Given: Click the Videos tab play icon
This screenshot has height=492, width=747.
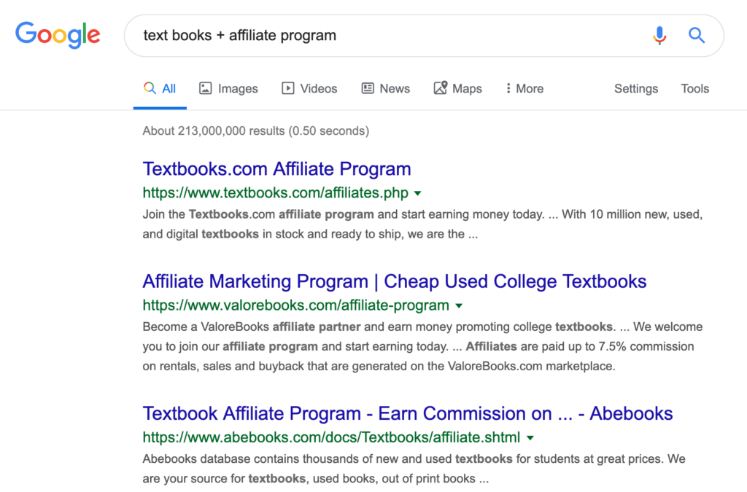Looking at the screenshot, I should click(x=288, y=88).
